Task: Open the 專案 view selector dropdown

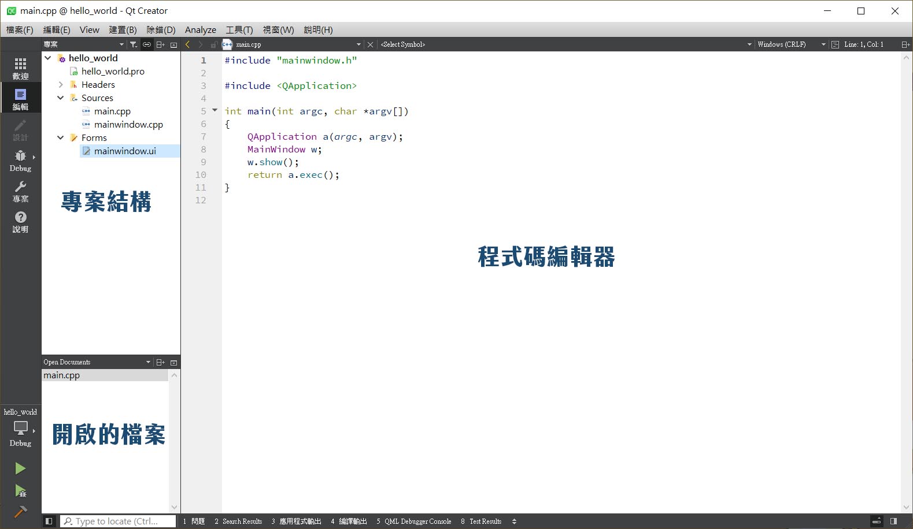Action: click(x=121, y=44)
